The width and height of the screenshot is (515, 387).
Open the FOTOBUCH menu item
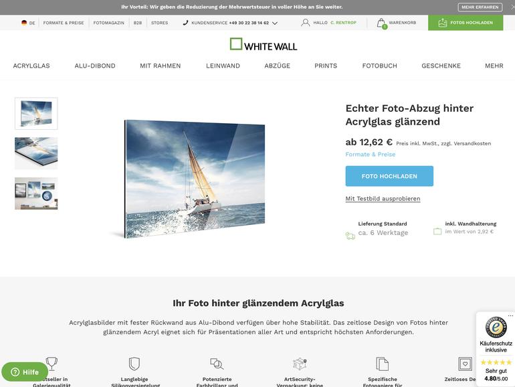tap(380, 66)
